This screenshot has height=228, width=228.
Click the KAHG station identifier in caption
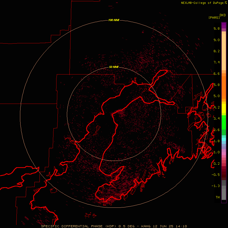pyautogui.click(x=146, y=226)
